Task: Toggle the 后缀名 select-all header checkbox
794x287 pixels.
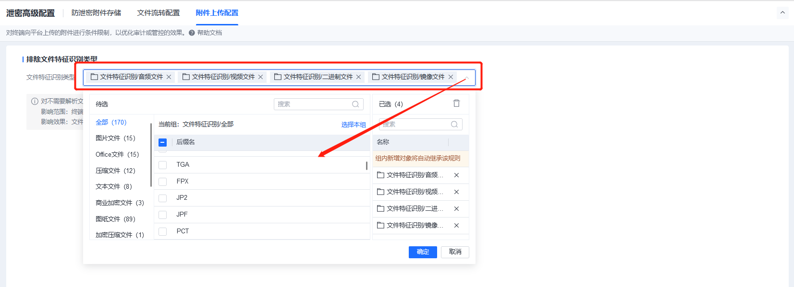Action: (163, 142)
